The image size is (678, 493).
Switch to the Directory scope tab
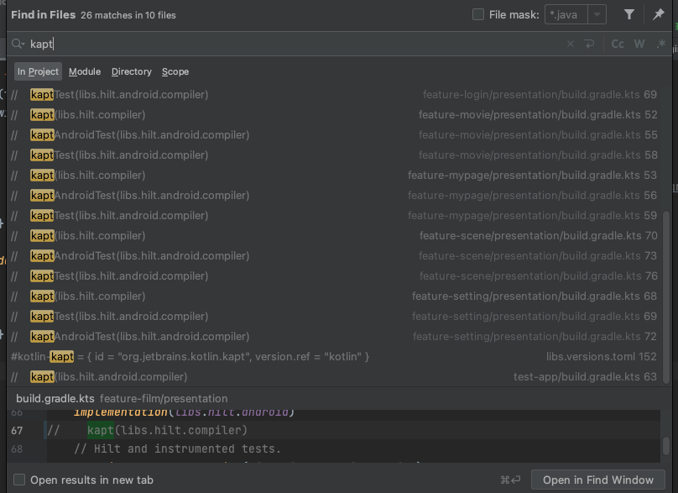tap(132, 71)
